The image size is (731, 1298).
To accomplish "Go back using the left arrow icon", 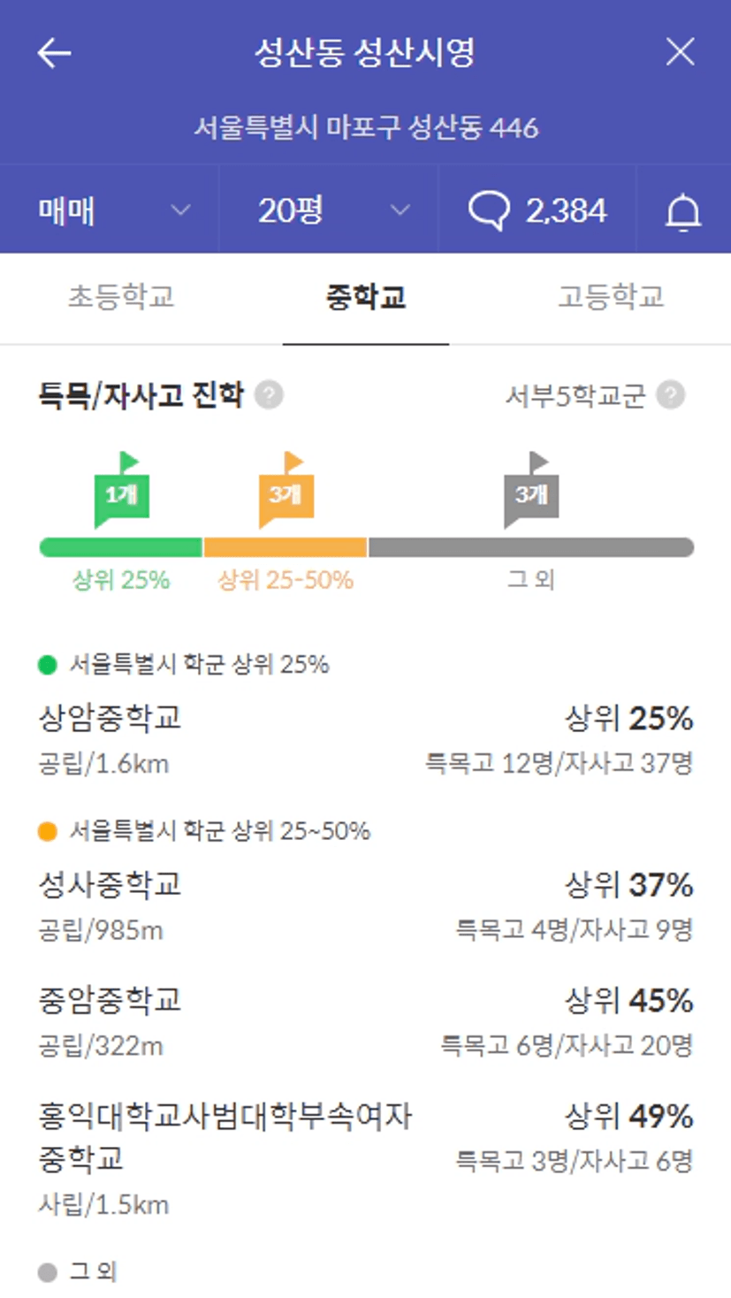I will tap(54, 53).
